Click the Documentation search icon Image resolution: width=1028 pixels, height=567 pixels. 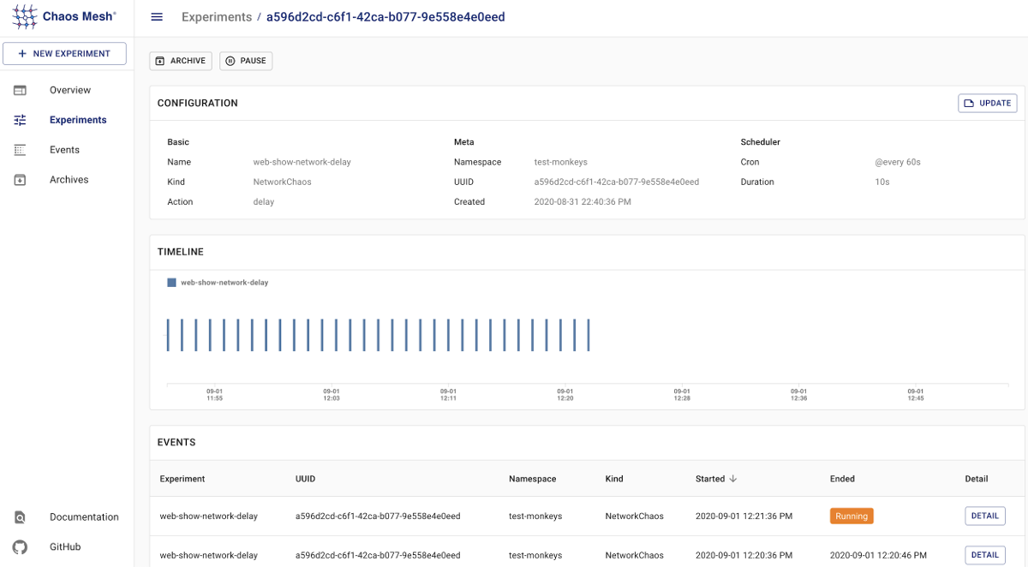click(20, 517)
